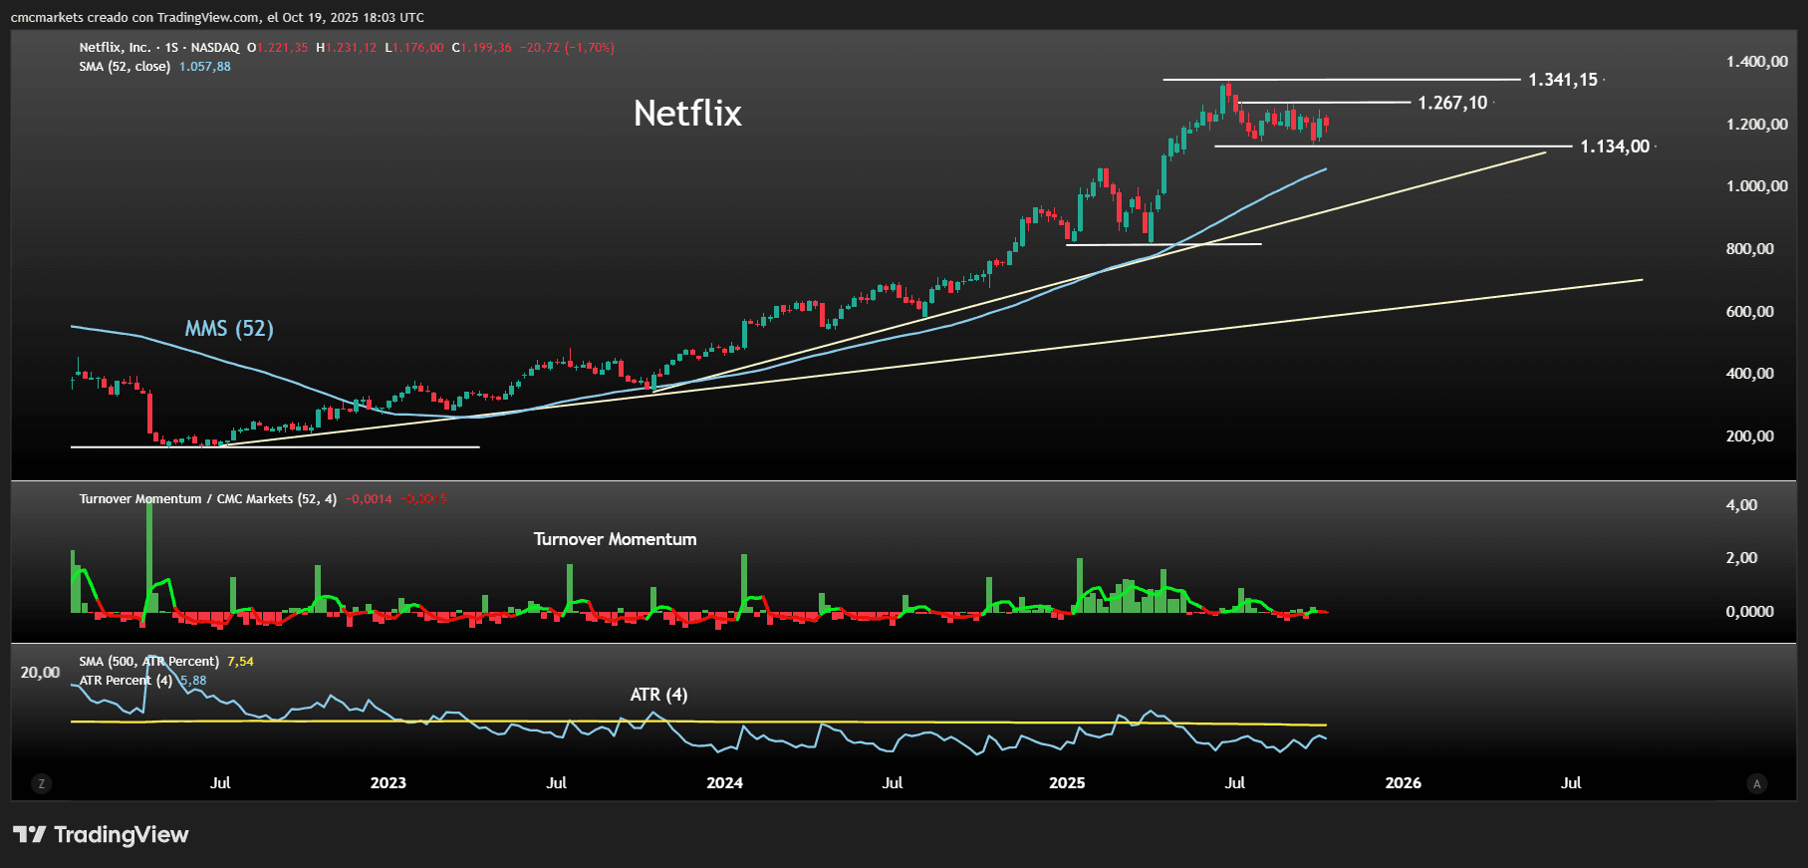Click the 1.134,00 support level label

click(1615, 146)
